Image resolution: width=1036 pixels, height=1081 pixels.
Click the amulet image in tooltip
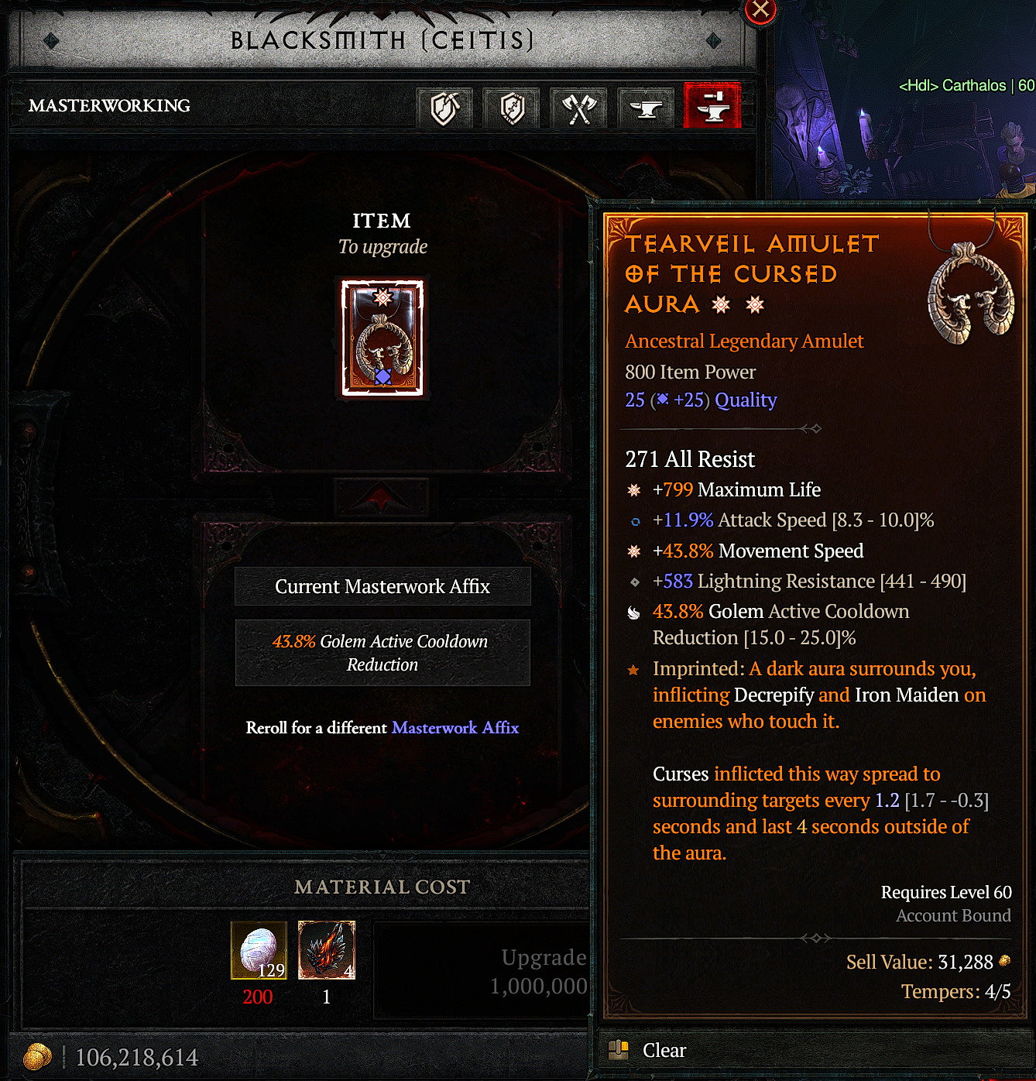[x=971, y=293]
